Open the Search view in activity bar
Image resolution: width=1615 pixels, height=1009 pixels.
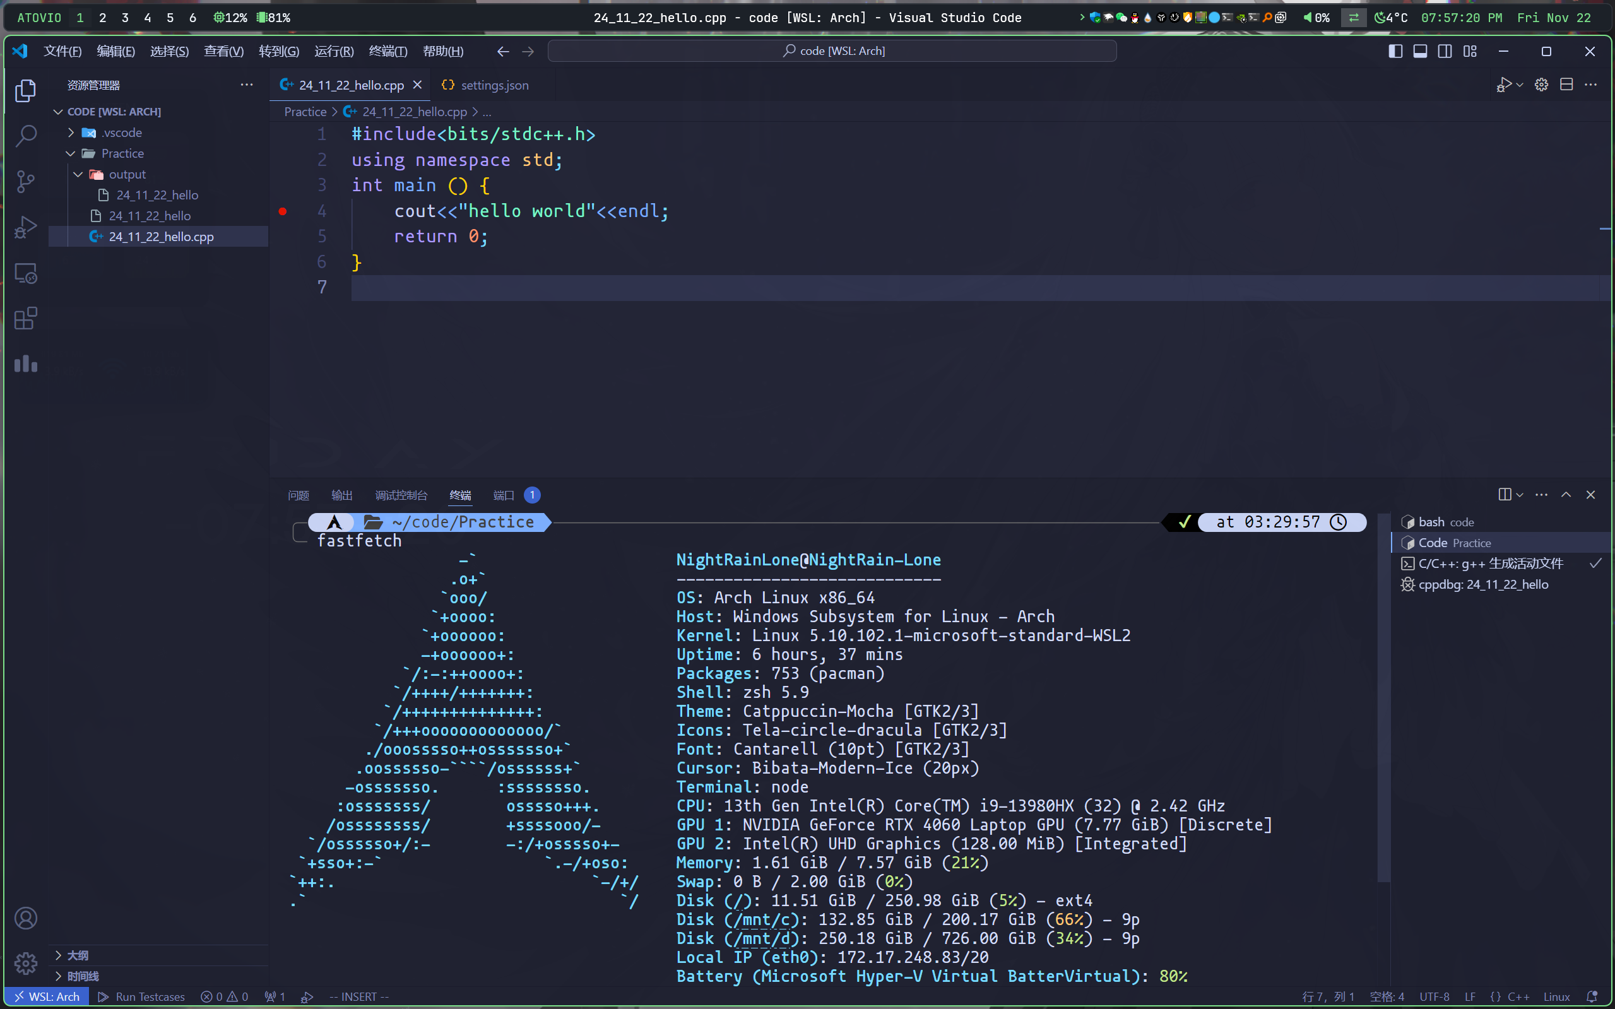click(25, 136)
